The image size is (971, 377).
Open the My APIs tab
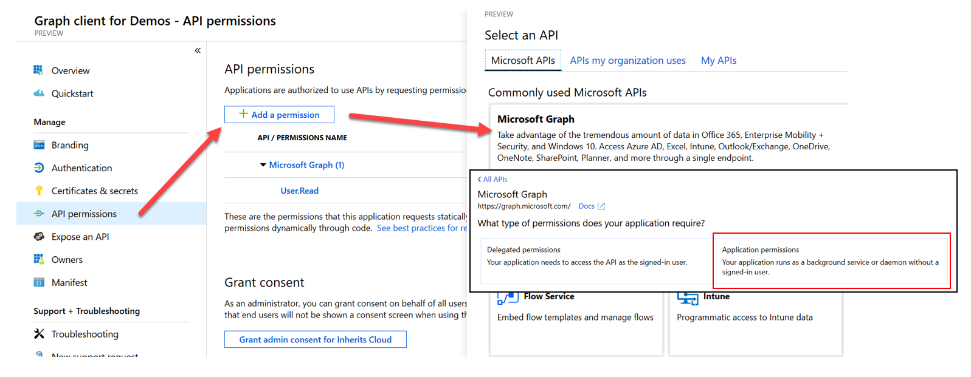718,61
